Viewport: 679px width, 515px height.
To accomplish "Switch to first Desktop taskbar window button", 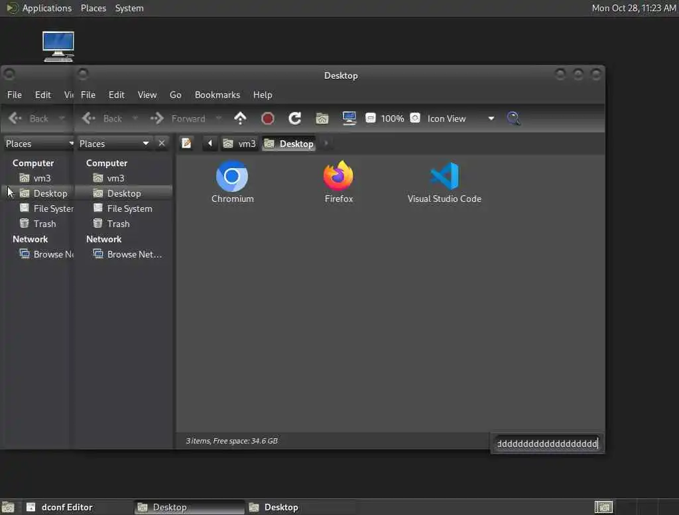I will (x=189, y=507).
